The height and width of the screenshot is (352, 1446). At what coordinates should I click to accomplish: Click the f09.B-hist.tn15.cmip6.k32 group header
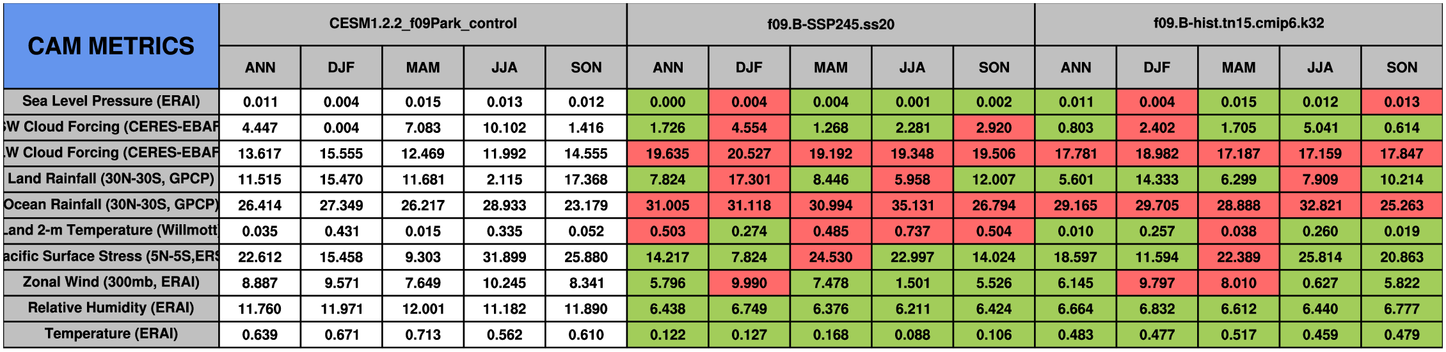tap(1238, 24)
